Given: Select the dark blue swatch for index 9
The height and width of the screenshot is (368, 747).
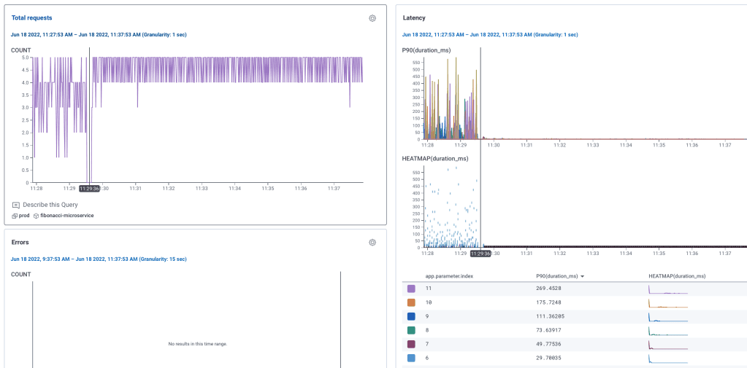Looking at the screenshot, I should pyautogui.click(x=411, y=316).
